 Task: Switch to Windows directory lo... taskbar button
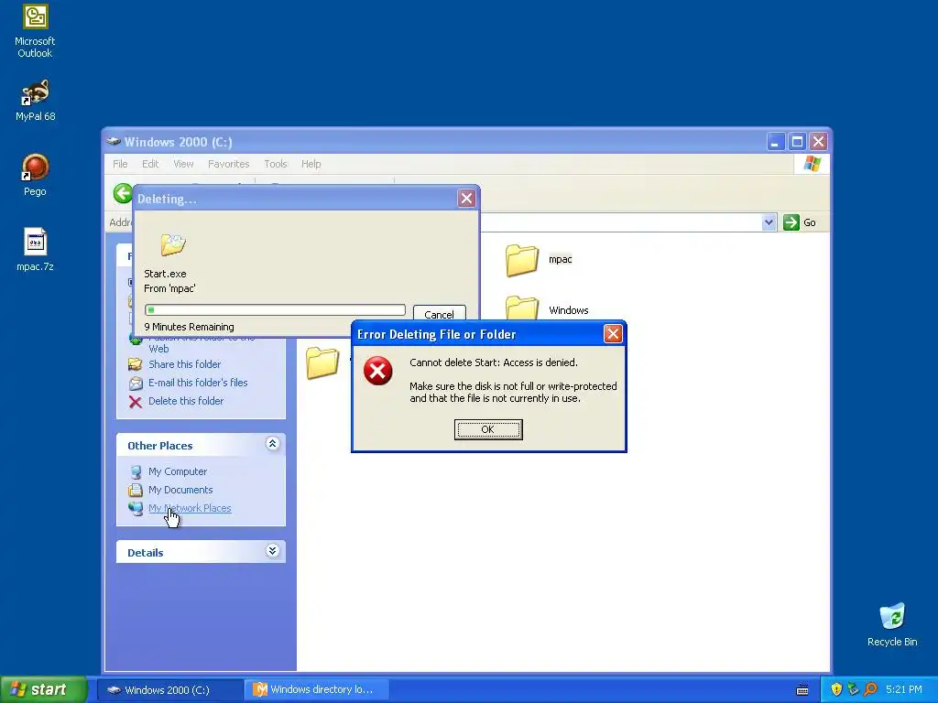click(316, 690)
